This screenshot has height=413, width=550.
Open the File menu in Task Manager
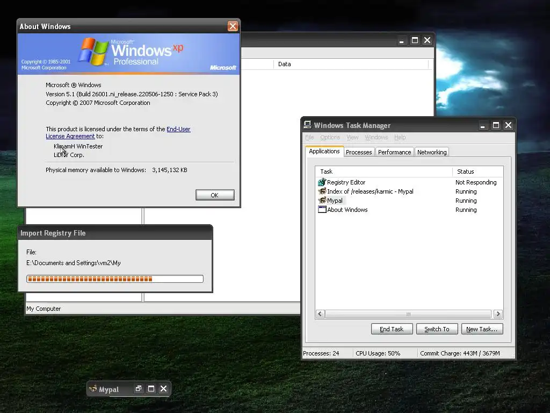pyautogui.click(x=309, y=137)
